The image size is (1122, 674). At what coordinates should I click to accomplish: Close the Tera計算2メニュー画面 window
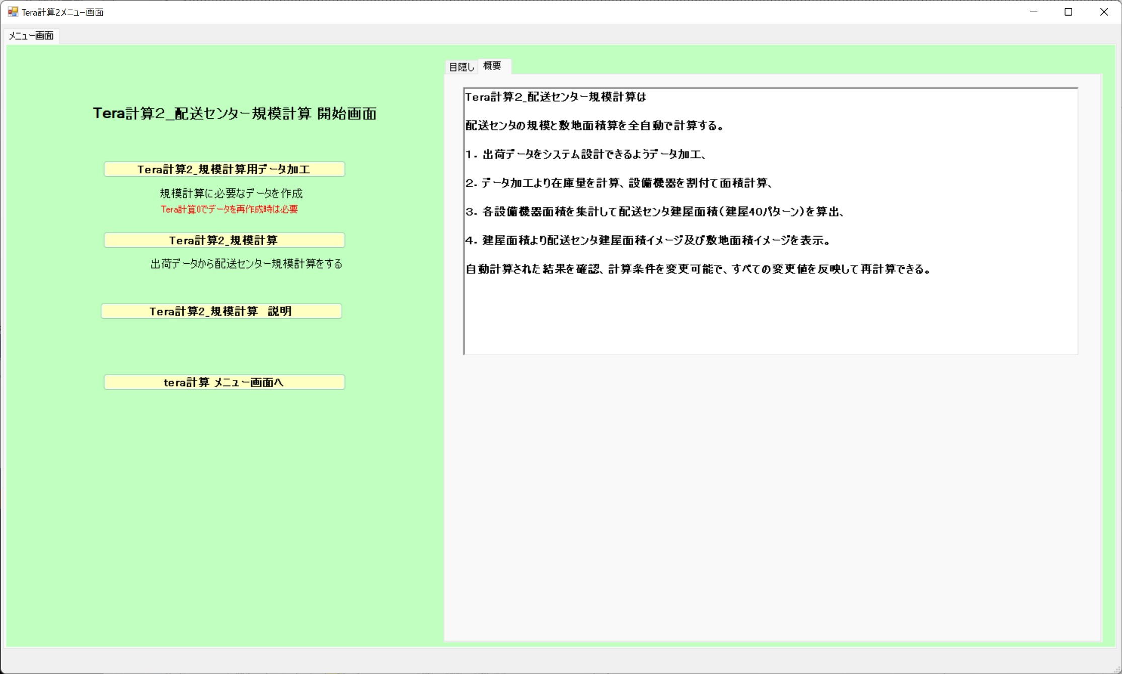1103,12
